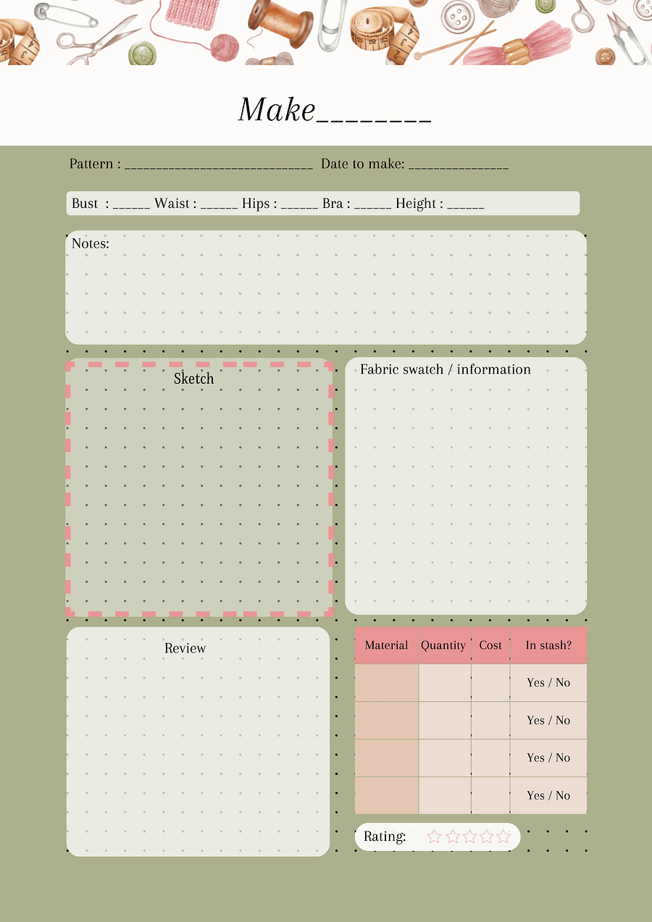Click the 'Material' table header
Image resolution: width=652 pixels, height=922 pixels.
(x=387, y=645)
